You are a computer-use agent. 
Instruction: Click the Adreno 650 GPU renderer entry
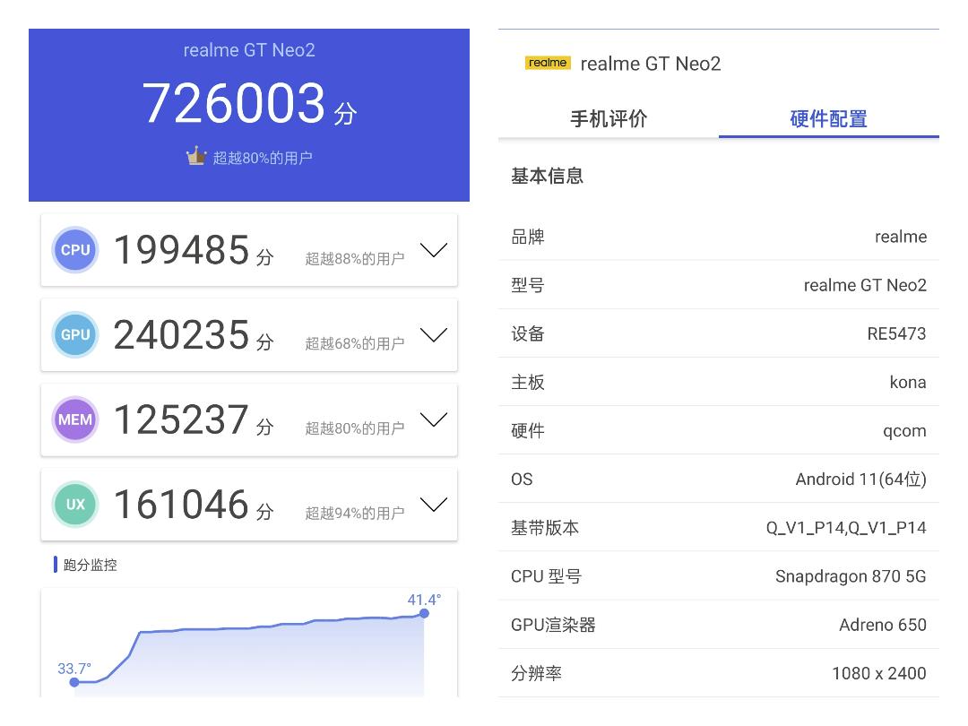[x=882, y=625]
